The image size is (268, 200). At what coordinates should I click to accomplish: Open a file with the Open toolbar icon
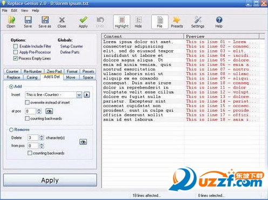pyautogui.click(x=11, y=22)
